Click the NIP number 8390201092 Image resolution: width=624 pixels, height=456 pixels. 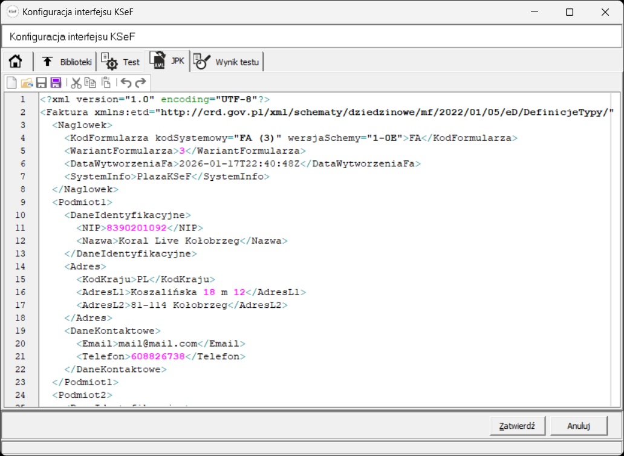137,228
